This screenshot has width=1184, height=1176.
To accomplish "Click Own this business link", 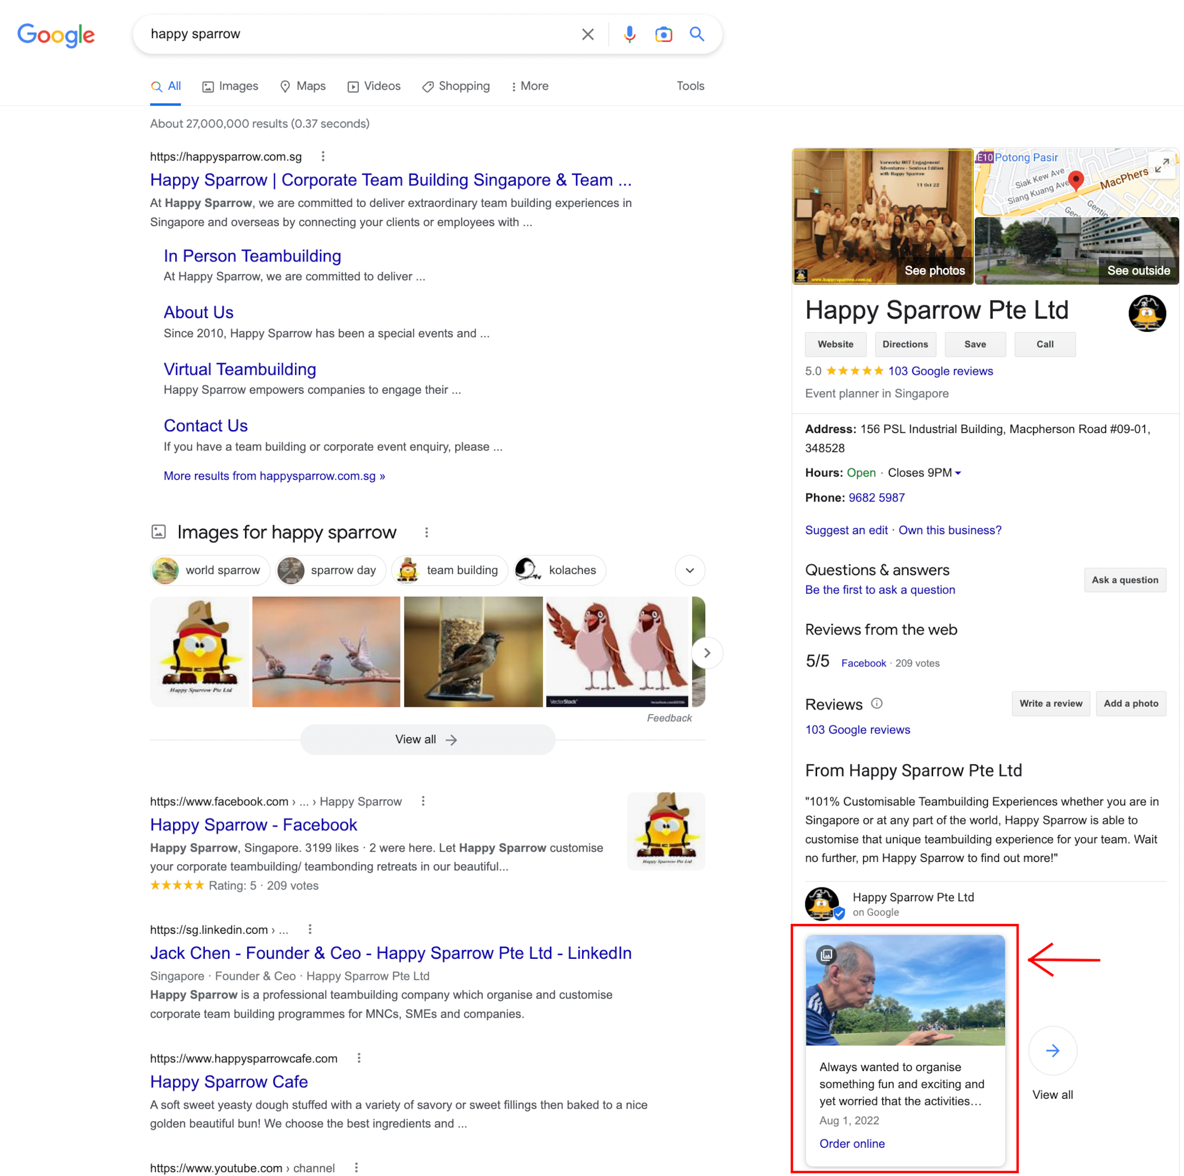I will coord(949,530).
